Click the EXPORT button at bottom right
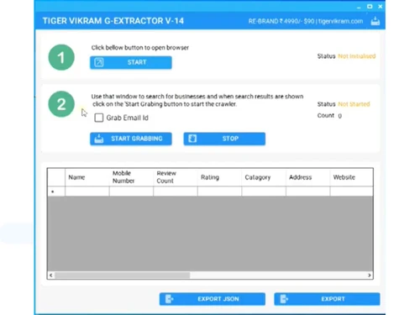The height and width of the screenshot is (315, 420). click(x=327, y=299)
